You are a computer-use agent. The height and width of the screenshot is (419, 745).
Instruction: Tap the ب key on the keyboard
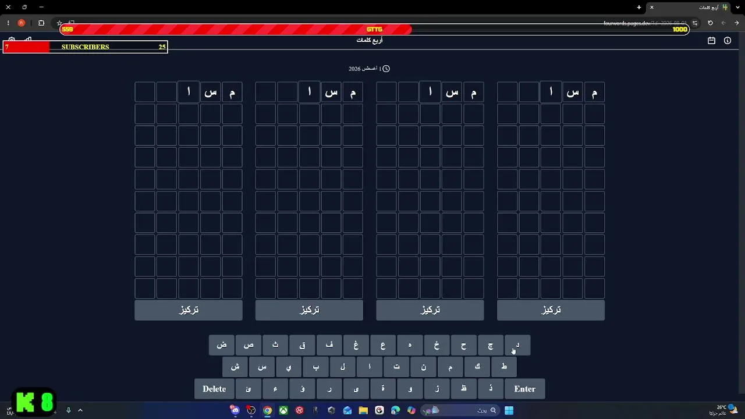coord(315,367)
